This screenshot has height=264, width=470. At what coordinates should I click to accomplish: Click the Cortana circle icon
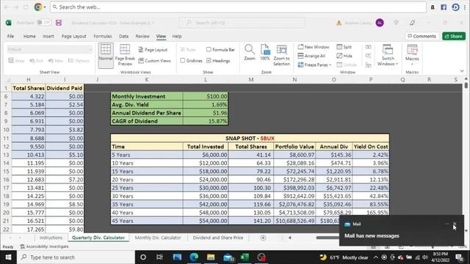click(143, 257)
